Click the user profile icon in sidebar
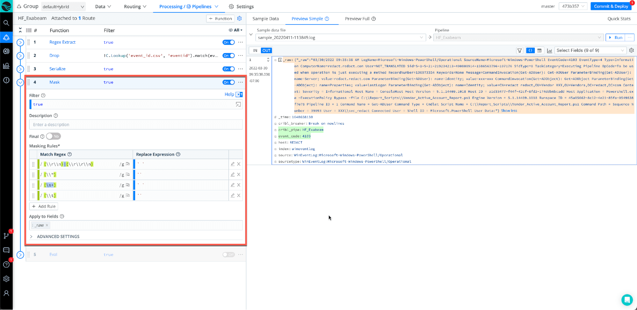 (x=6, y=293)
